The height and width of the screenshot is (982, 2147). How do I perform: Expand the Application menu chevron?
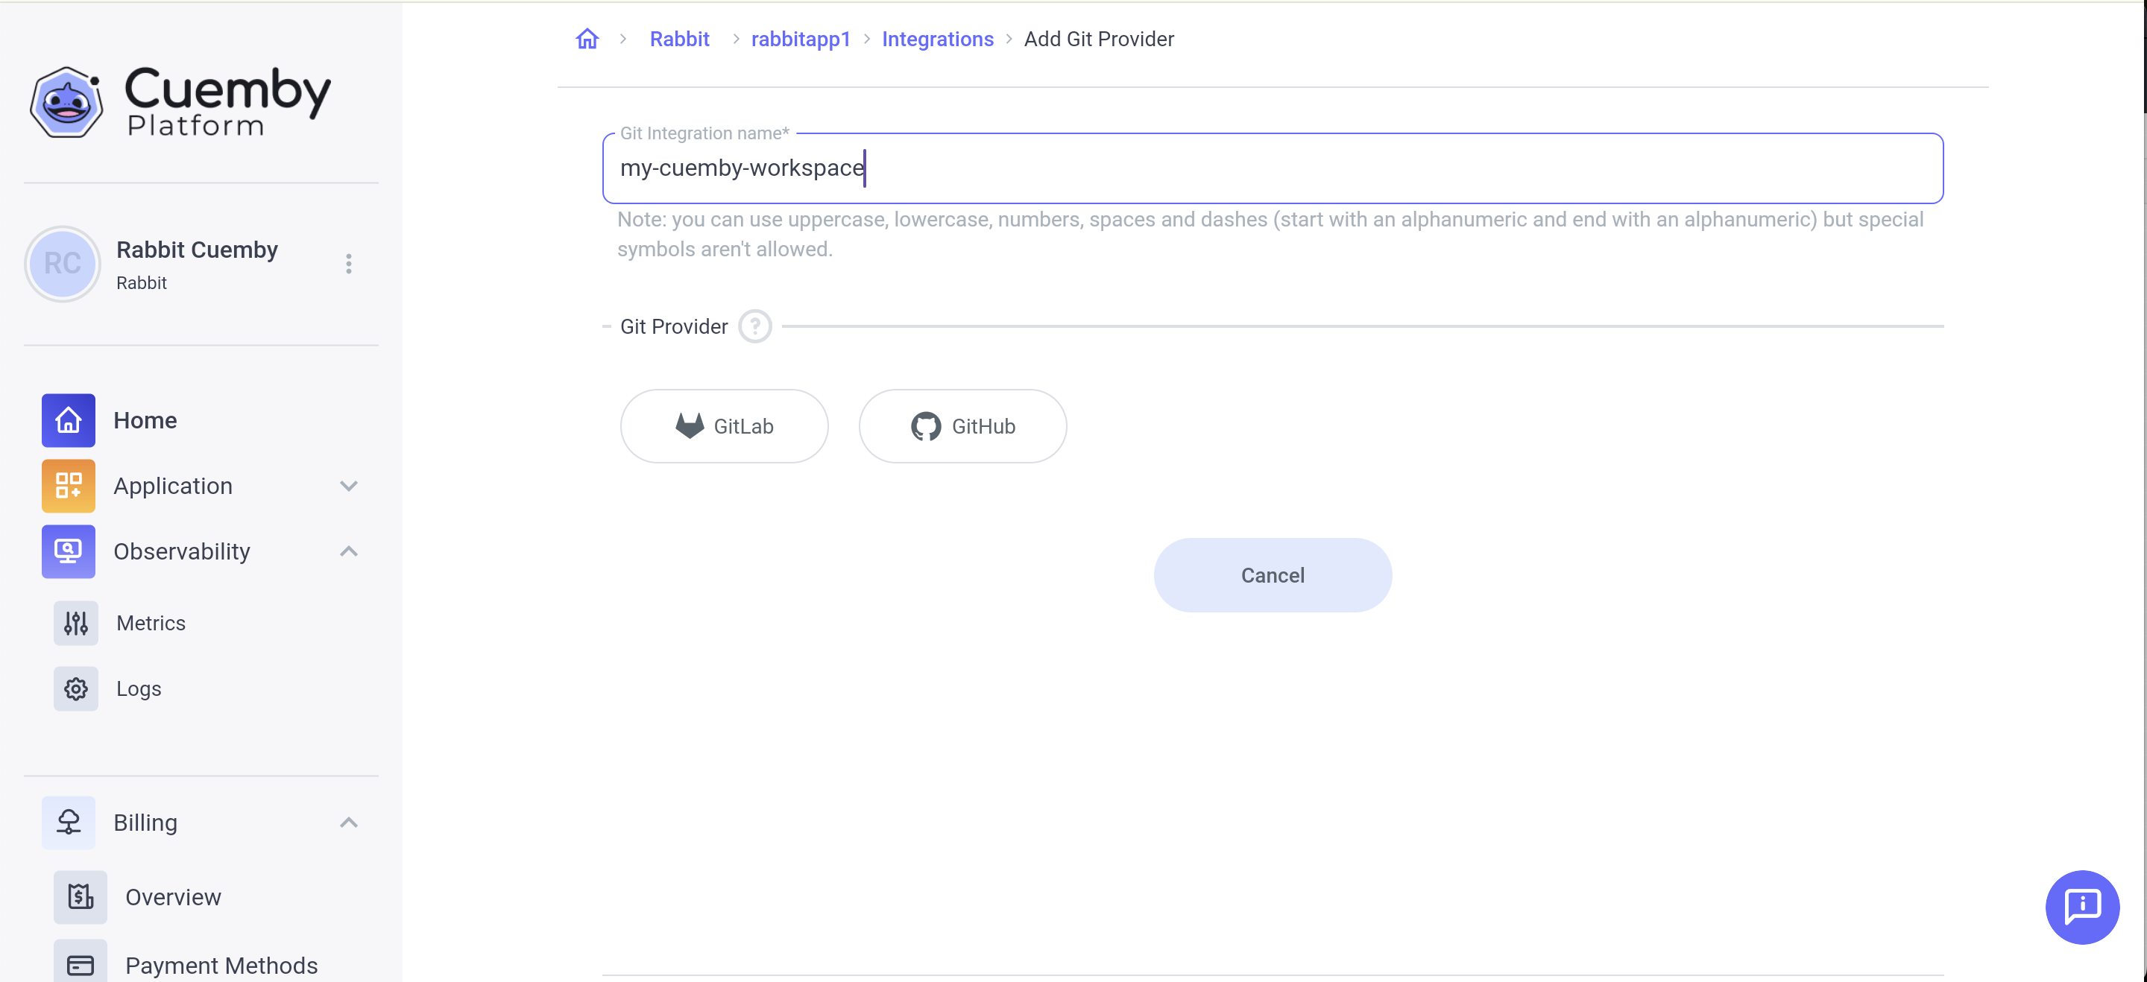348,486
